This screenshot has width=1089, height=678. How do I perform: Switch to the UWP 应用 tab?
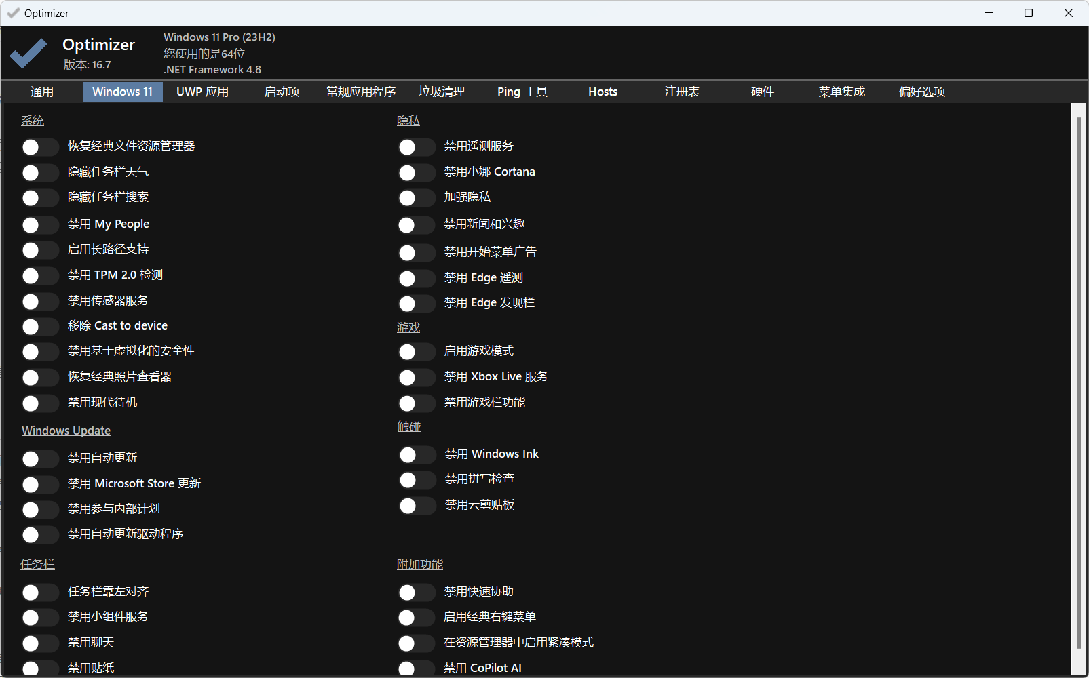pos(202,92)
